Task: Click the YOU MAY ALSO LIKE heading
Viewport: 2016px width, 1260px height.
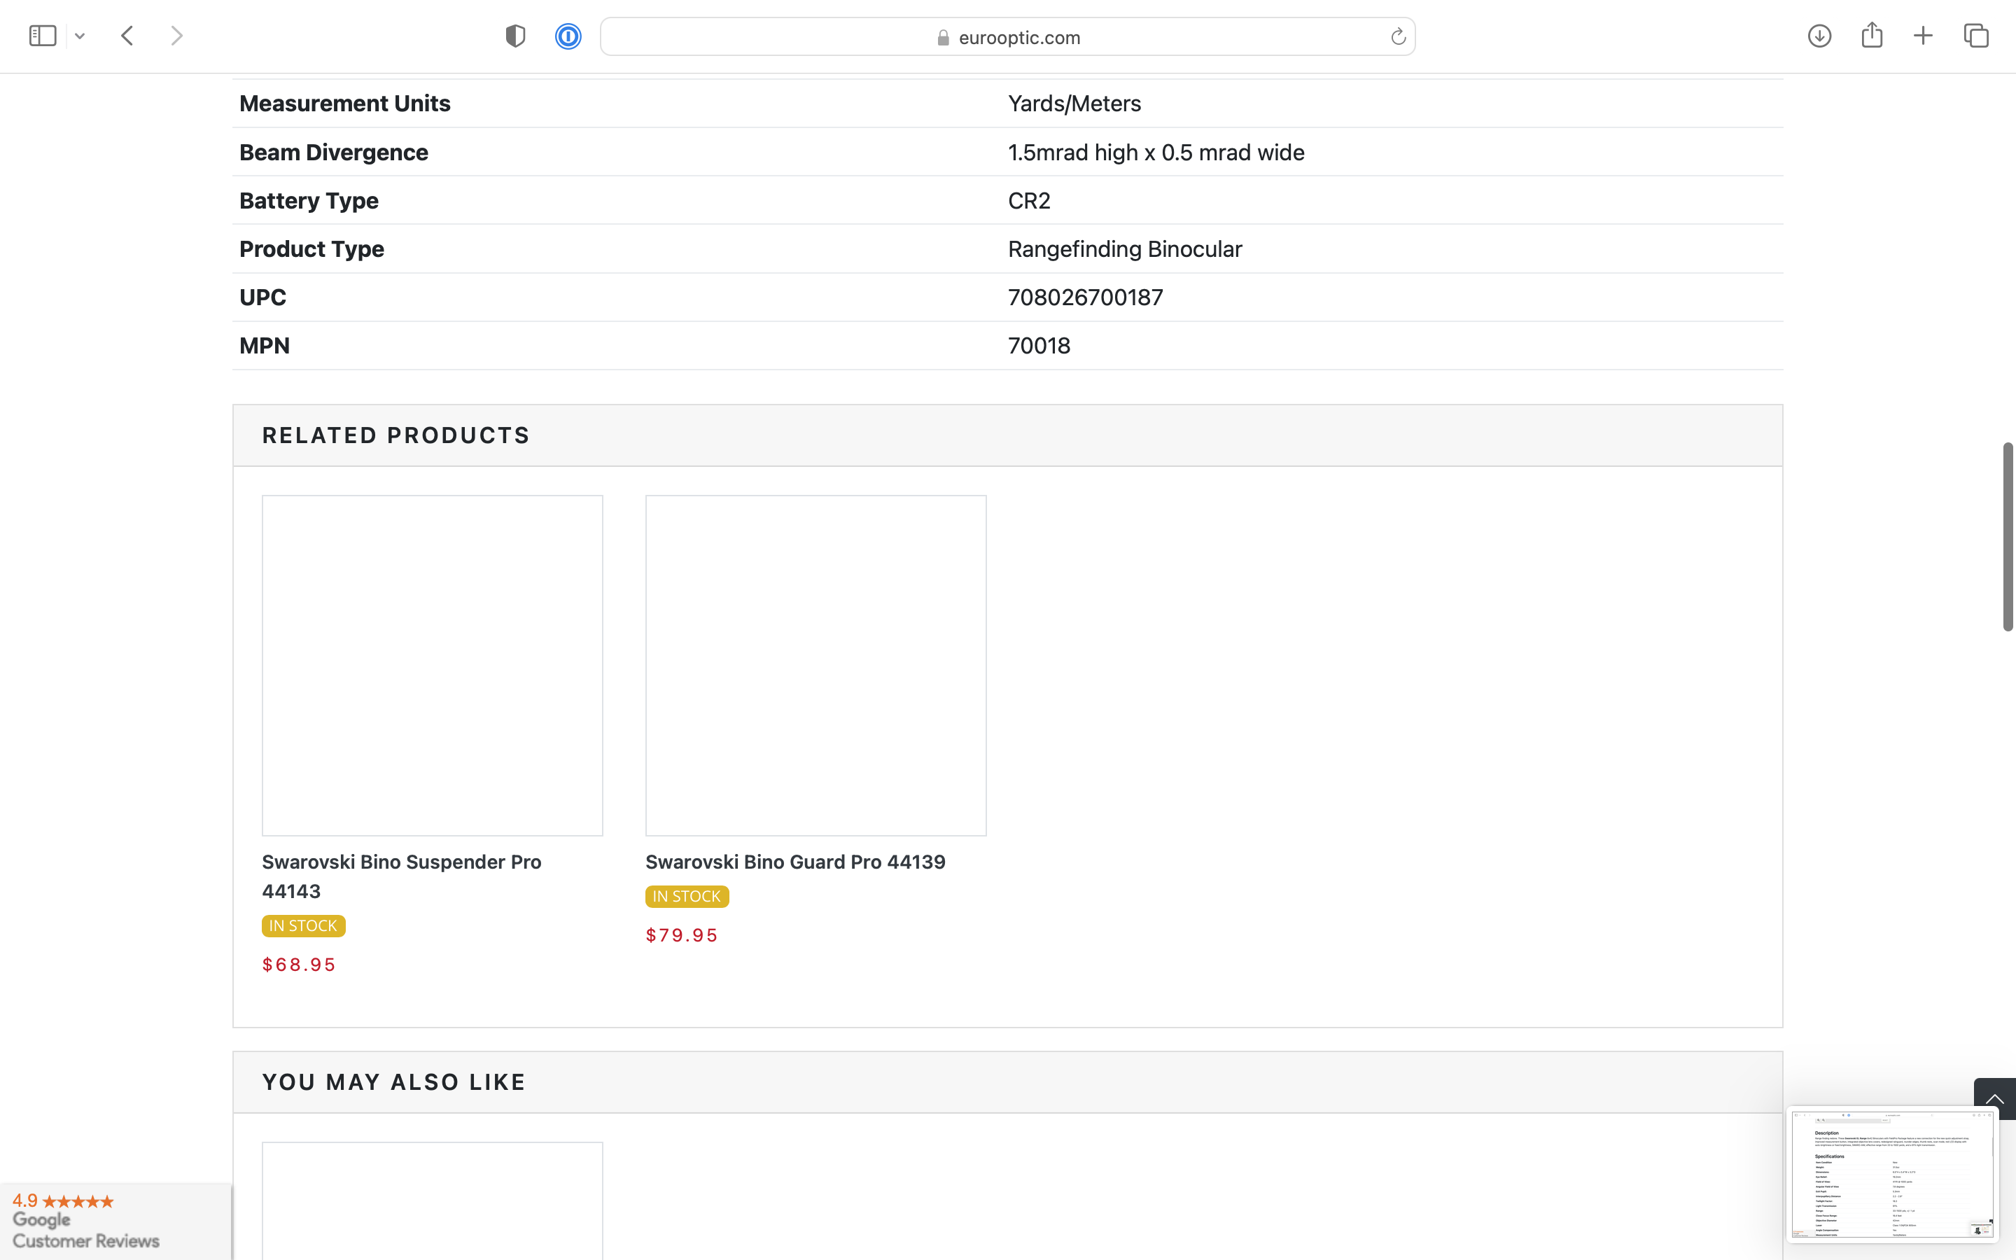Action: coord(393,1082)
